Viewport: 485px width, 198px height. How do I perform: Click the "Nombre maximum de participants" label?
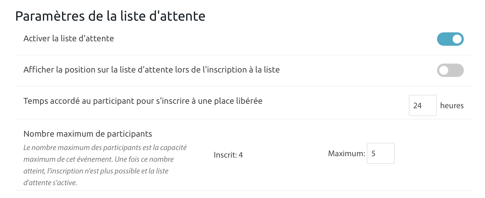coord(88,134)
